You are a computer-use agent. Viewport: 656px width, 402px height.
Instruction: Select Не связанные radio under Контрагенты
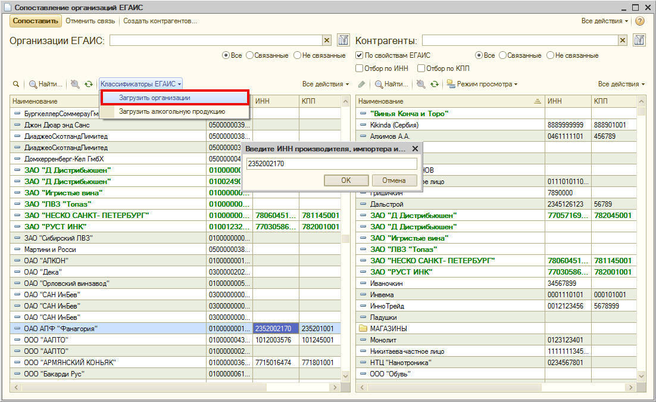551,55
